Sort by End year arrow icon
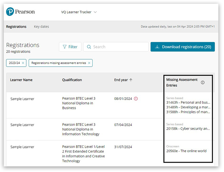Screen dimensions: 224x172 tap(131, 80)
